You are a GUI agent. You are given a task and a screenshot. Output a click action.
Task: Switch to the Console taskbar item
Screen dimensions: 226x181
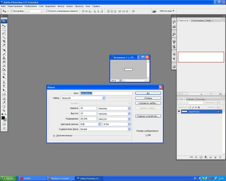(32, 179)
